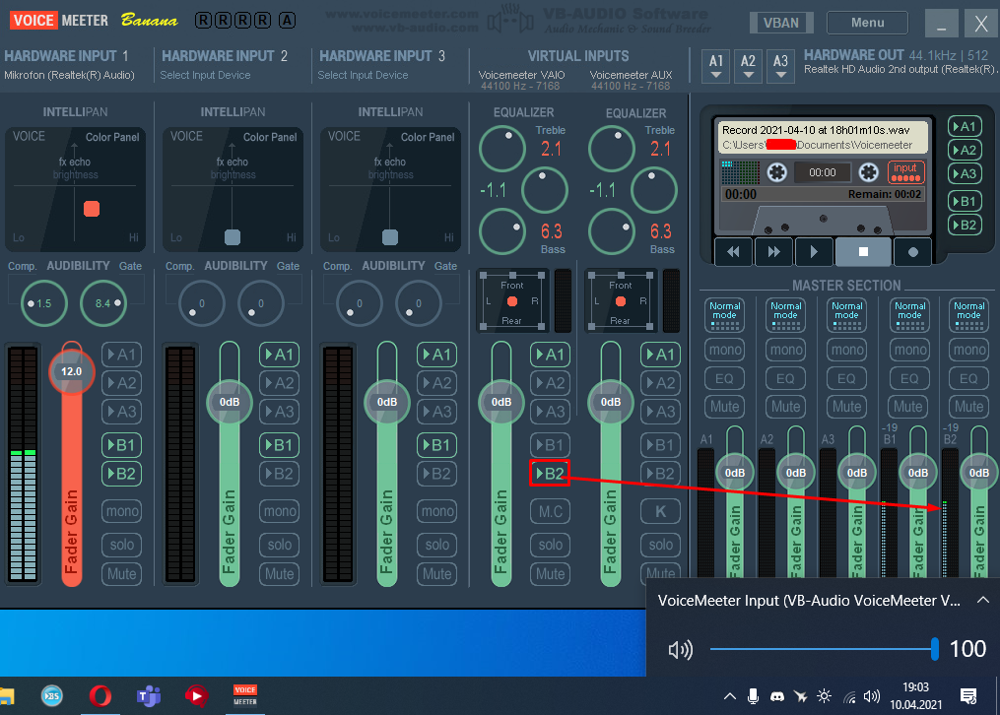Open brightness tray icon
Screen dimensions: 1000x715
tap(824, 696)
